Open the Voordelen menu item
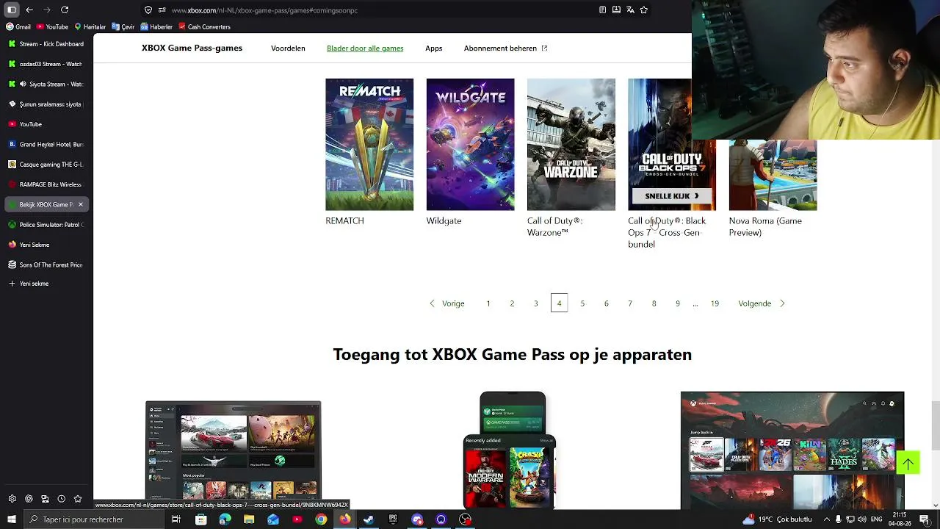This screenshot has height=529, width=940. [288, 48]
